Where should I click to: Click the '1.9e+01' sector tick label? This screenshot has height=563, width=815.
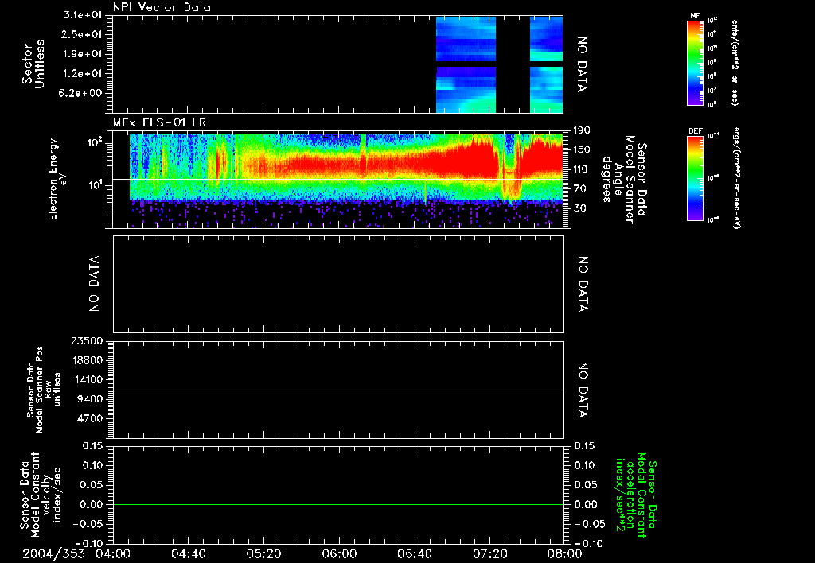pos(83,54)
